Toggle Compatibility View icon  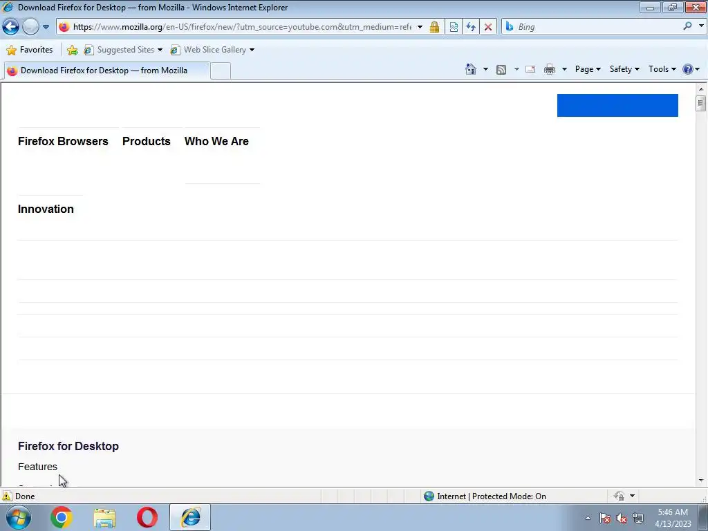coord(454,27)
